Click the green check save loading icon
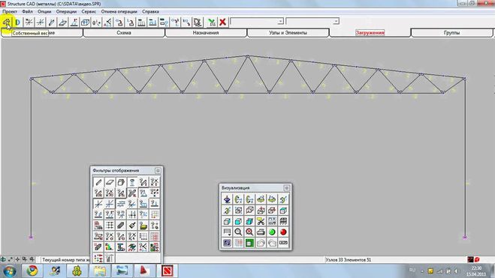The height and width of the screenshot is (278, 495). pyautogui.click(x=212, y=22)
